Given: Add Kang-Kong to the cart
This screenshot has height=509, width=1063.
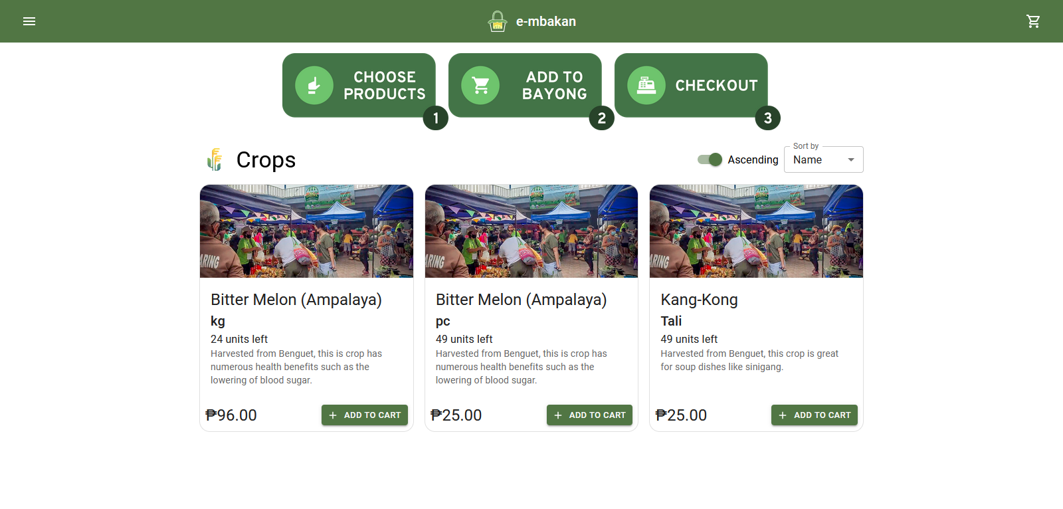Looking at the screenshot, I should [x=814, y=415].
